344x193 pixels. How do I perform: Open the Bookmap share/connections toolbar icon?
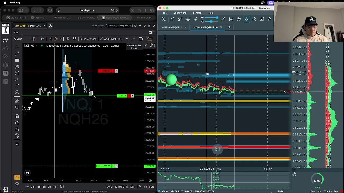pyautogui.click(x=173, y=19)
